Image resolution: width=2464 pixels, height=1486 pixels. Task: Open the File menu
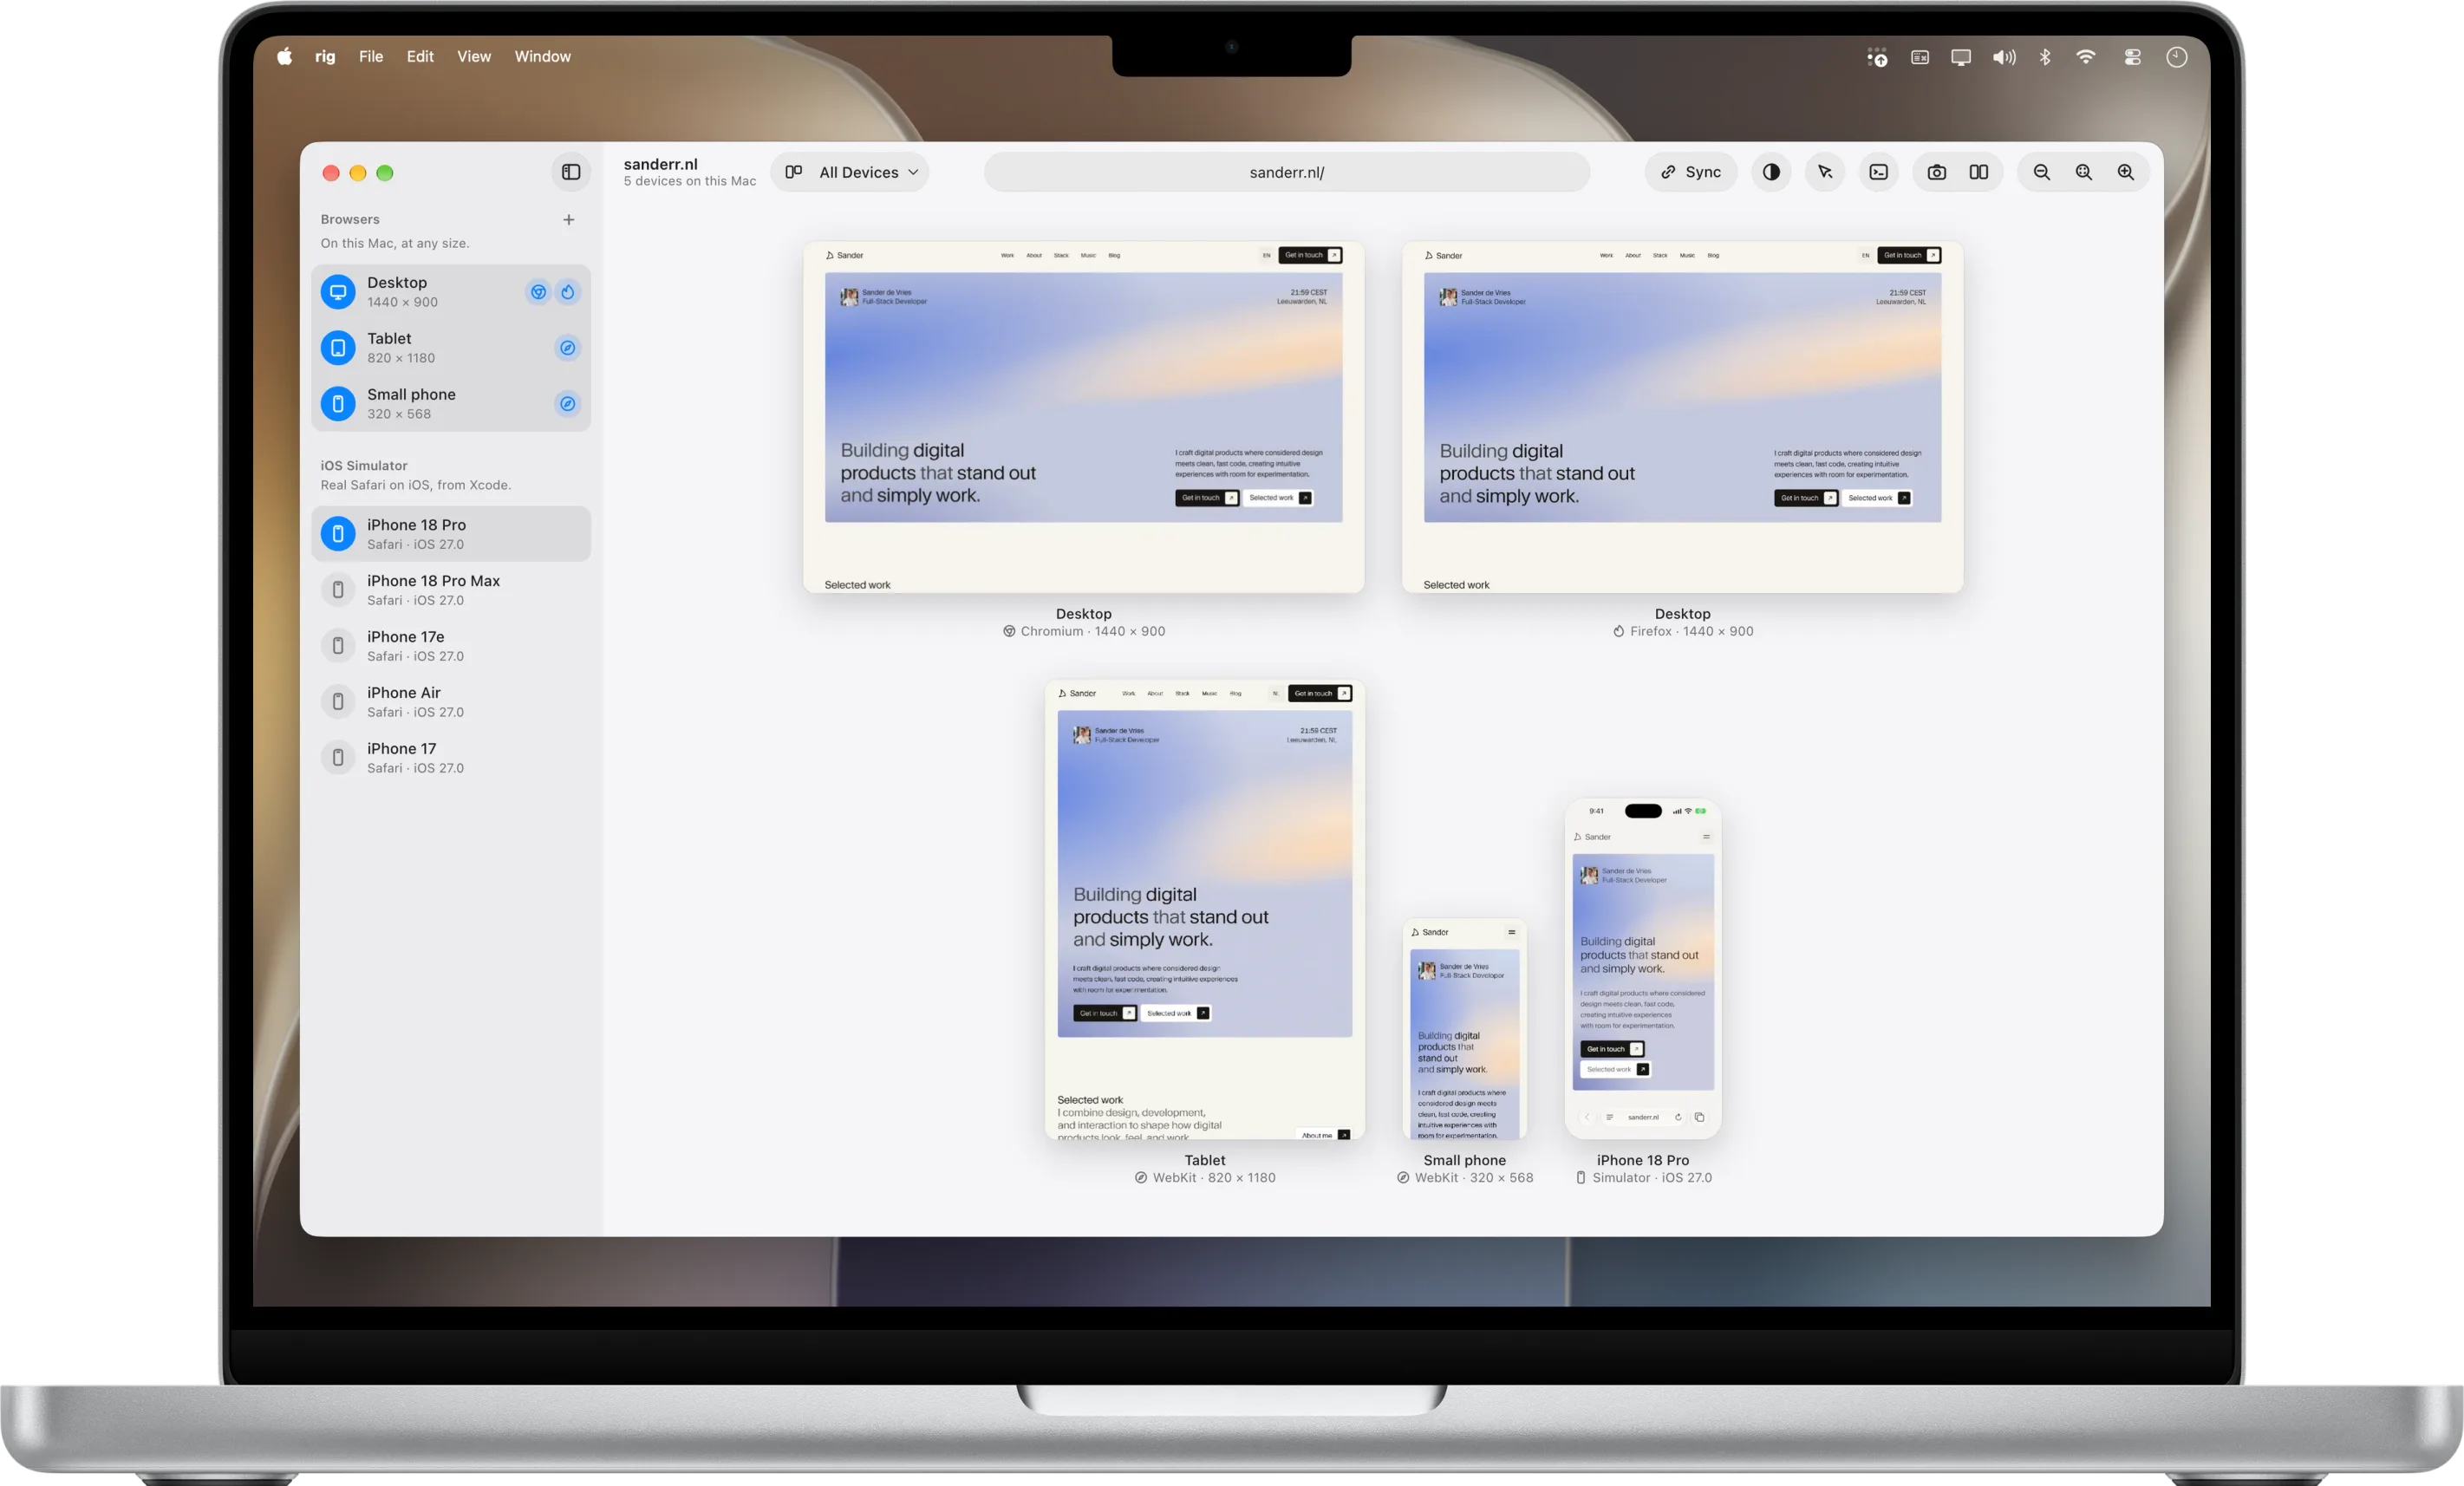tap(371, 56)
